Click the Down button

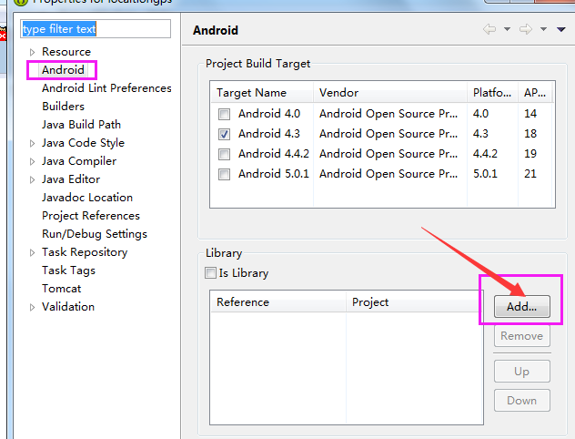tap(522, 401)
